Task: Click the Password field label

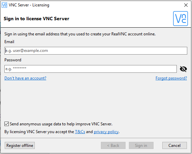Action: coord(13,60)
